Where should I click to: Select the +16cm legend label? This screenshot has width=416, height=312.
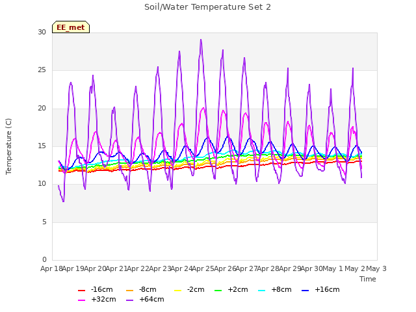pyautogui.click(x=327, y=289)
